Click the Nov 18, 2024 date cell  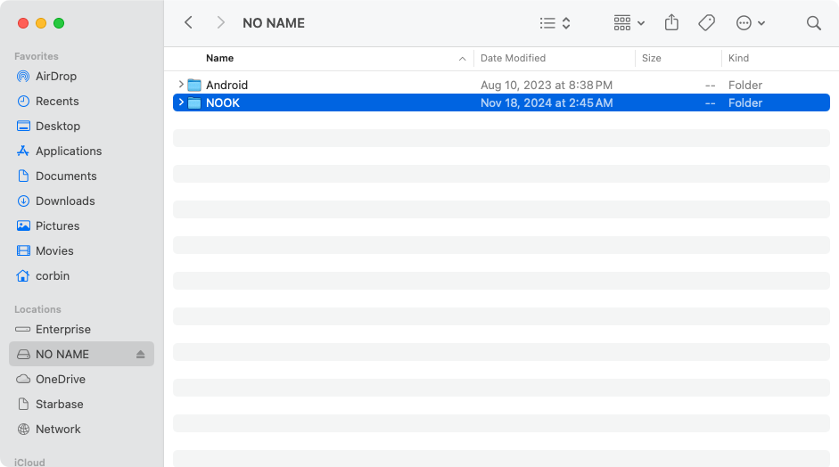[547, 102]
